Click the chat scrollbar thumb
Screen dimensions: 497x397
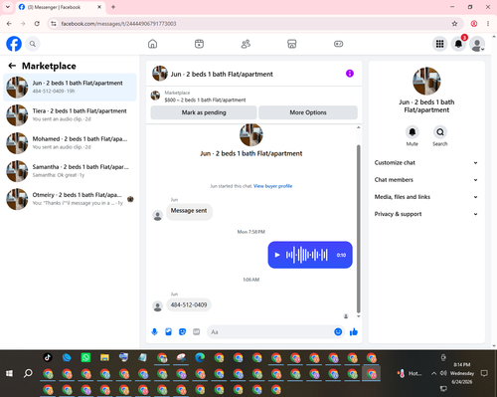coord(358,229)
